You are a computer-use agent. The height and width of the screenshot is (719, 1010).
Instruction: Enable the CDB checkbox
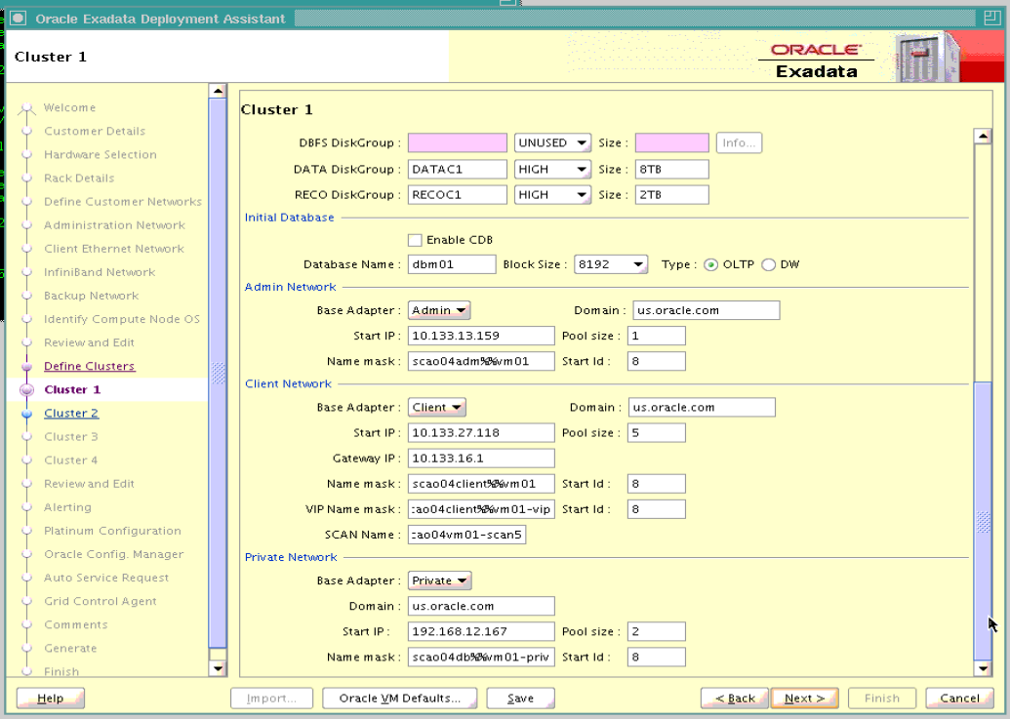tap(415, 240)
